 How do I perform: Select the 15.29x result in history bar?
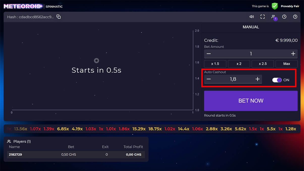139,129
